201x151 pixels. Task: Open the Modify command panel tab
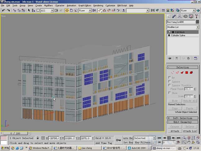coord(174,17)
